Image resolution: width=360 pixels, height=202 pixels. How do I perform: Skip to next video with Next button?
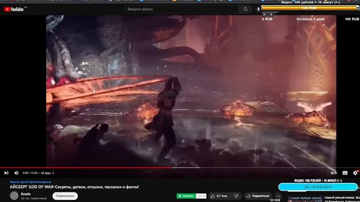(x=6, y=173)
